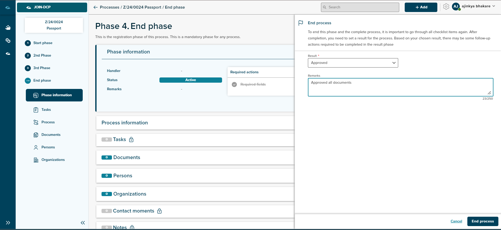Click the back arrow beside Processes breadcrumb
Viewport: 501px width, 230px height.
point(96,7)
